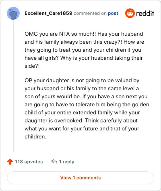The image size is (161, 191).
Task: Open the "1 reply" label
Action: [x=66, y=162]
